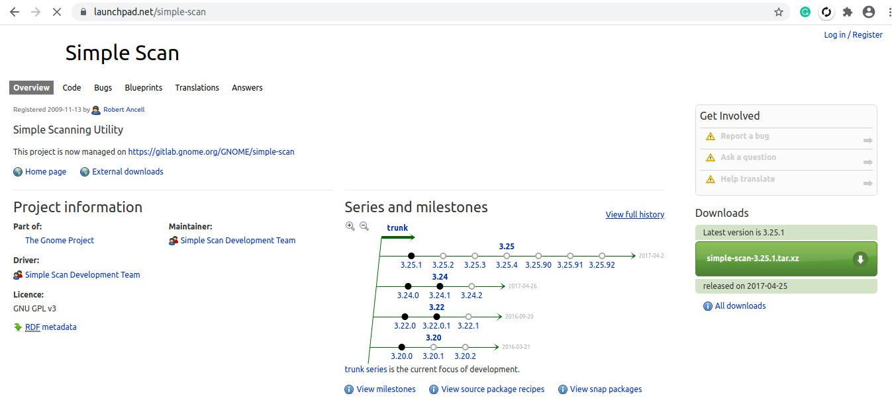Bookmark this page with the star icon

coord(779,12)
